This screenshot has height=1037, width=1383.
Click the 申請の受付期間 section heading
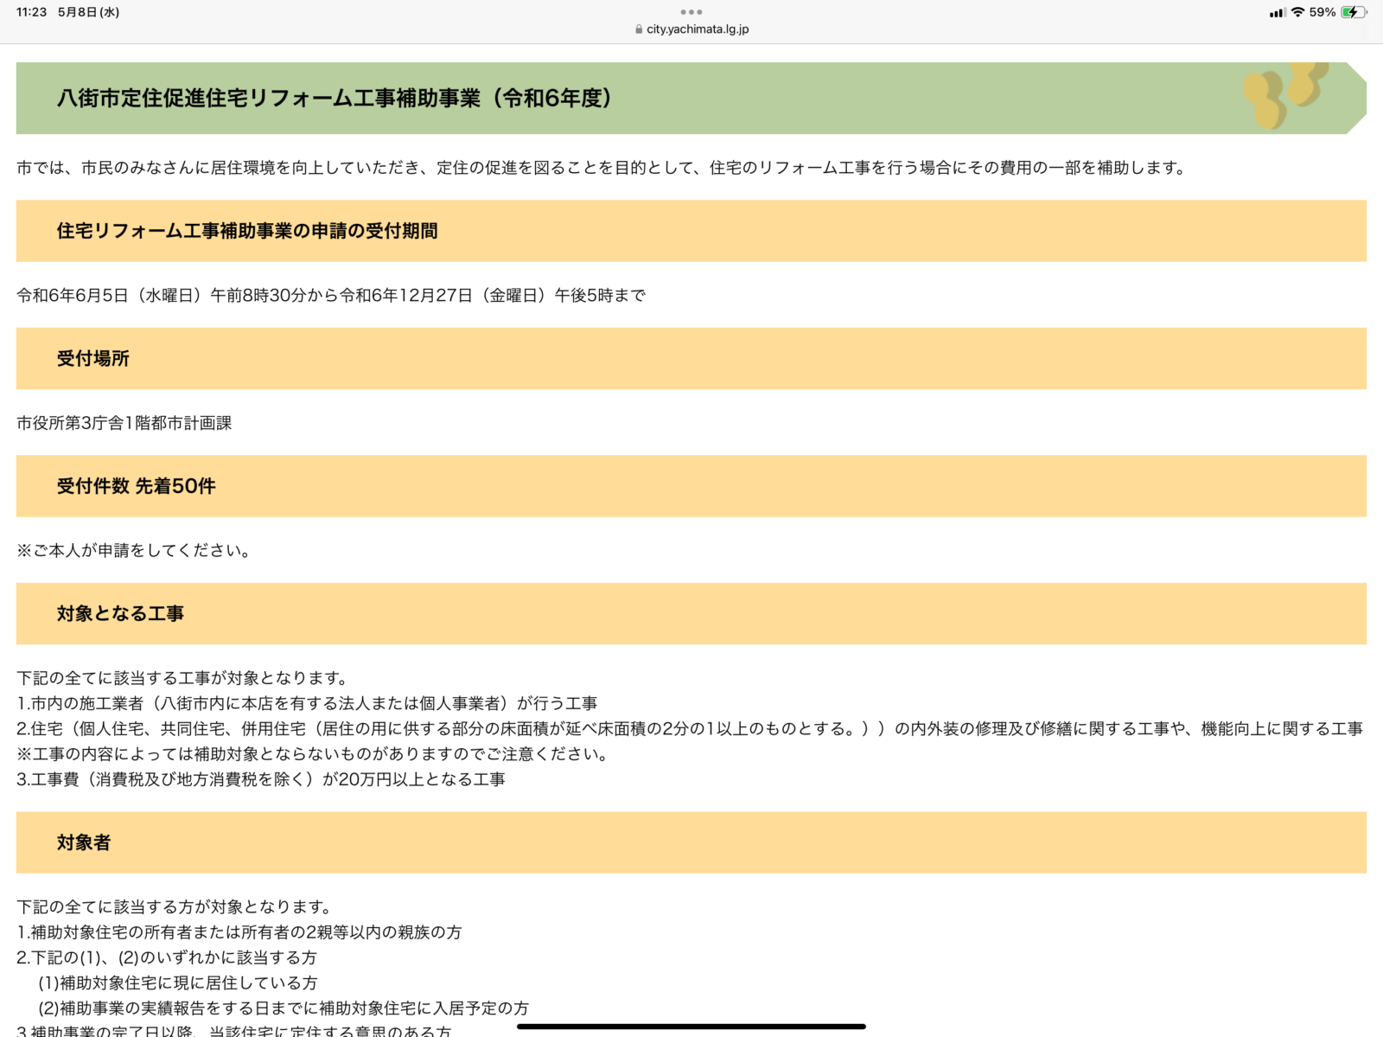[247, 231]
